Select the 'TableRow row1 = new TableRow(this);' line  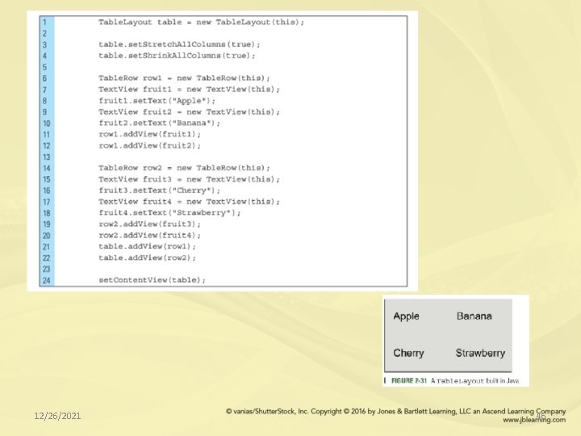click(184, 78)
